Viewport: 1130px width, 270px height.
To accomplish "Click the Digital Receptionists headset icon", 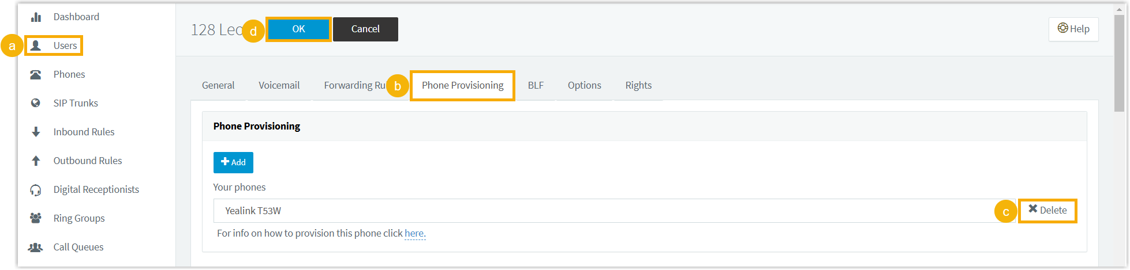I will pyautogui.click(x=36, y=190).
